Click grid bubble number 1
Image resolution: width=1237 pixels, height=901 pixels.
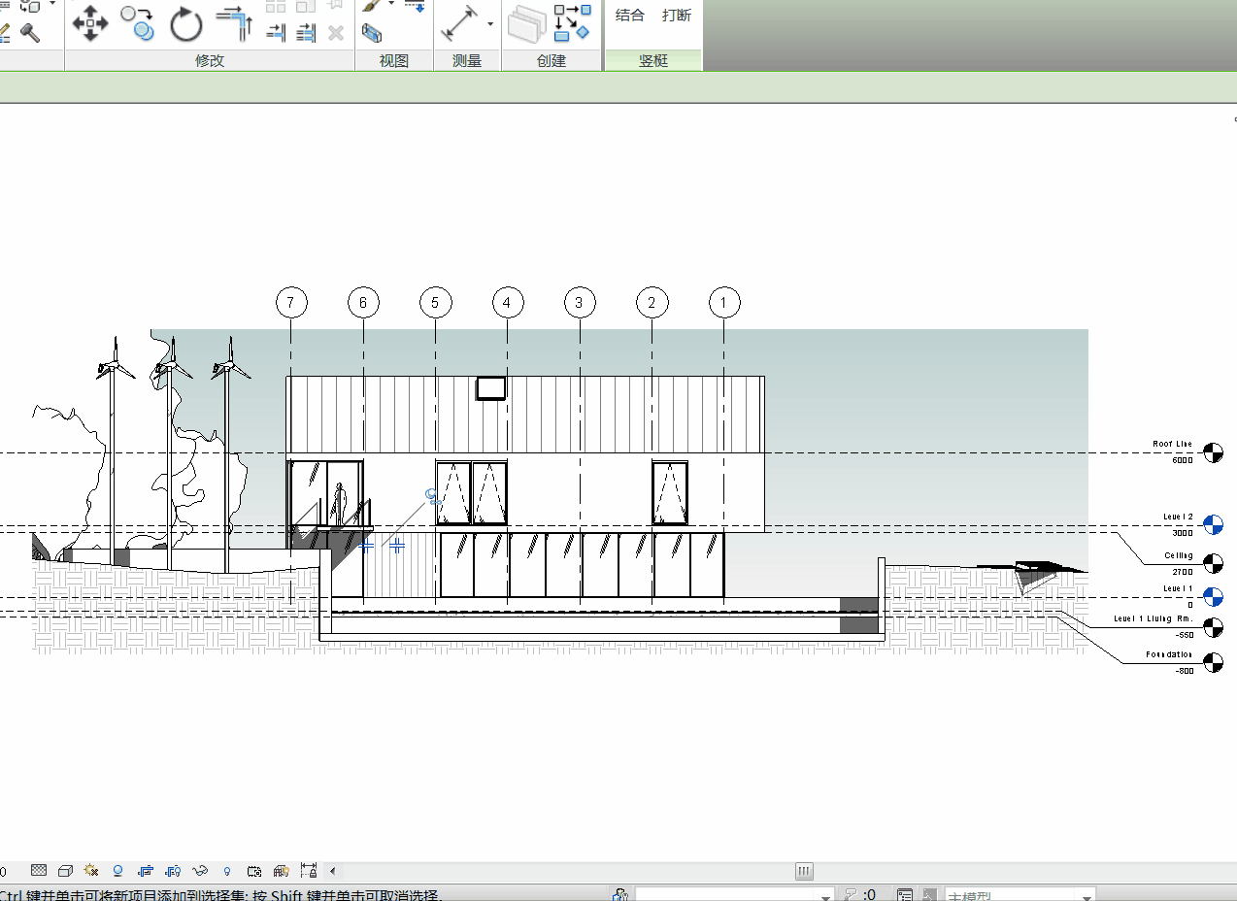(x=723, y=303)
